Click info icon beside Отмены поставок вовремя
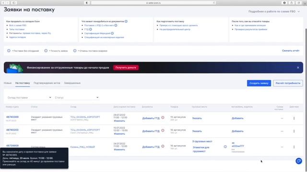 tap(75, 51)
